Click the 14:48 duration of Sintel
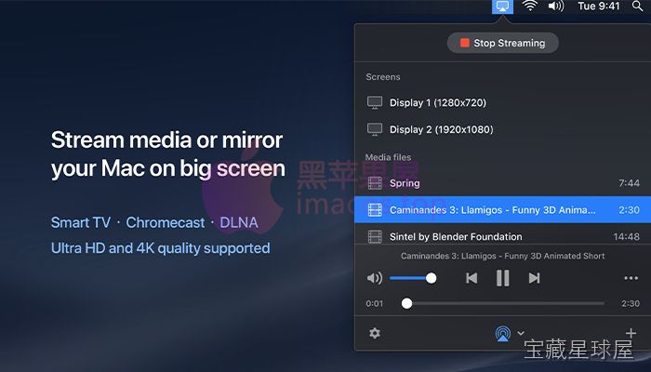Screen dimensions: 651x372 tap(627, 236)
